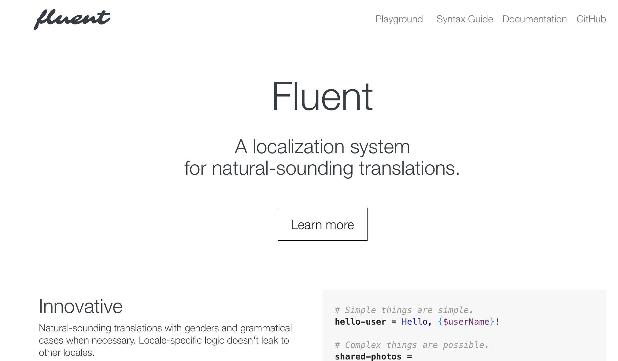
Task: Click the 'Natural-sounding translations with genders' paragraph
Action: [165, 340]
